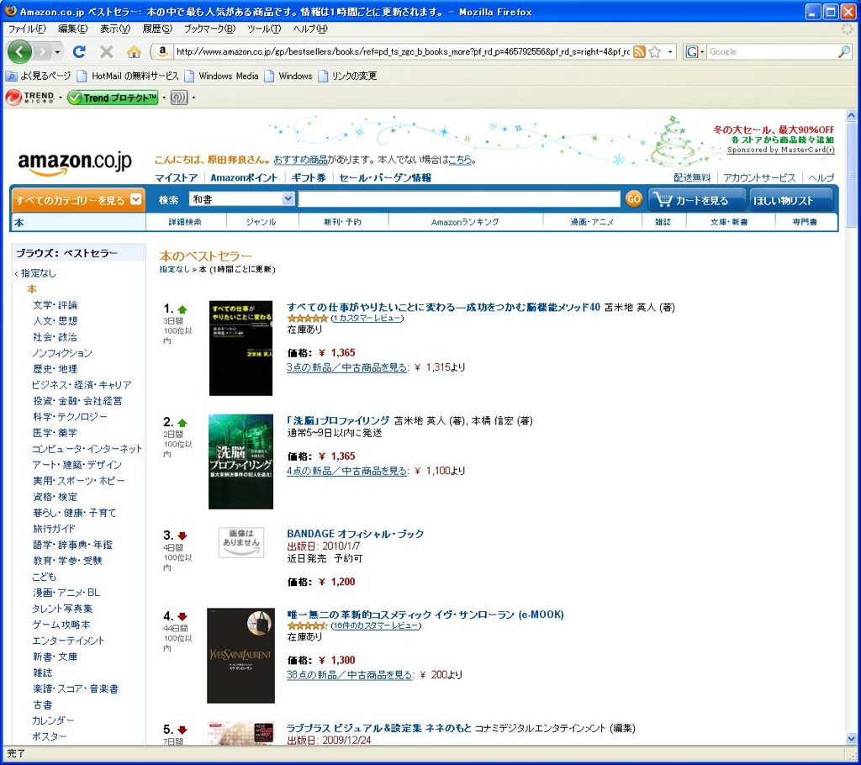The image size is (861, 765).
Task: Open the 編集 menu
Action: pos(72,29)
